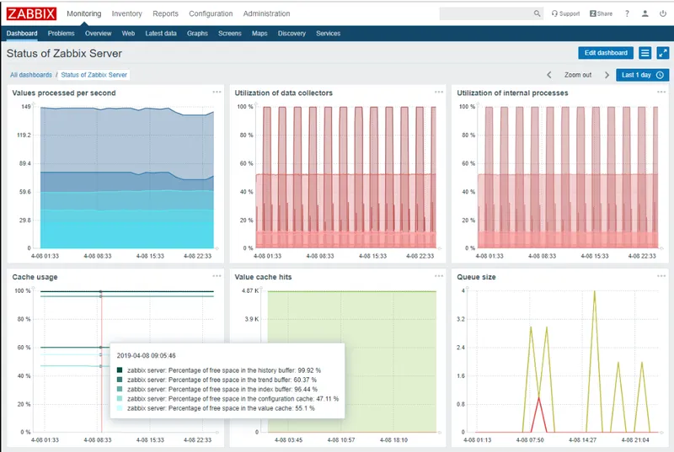Open Status of Zabbix Server breadcrumb
Image resolution: width=674 pixels, height=452 pixels.
94,75
